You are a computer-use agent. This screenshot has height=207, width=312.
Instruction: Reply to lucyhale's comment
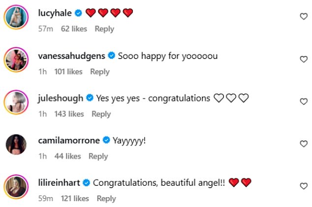tap(104, 29)
